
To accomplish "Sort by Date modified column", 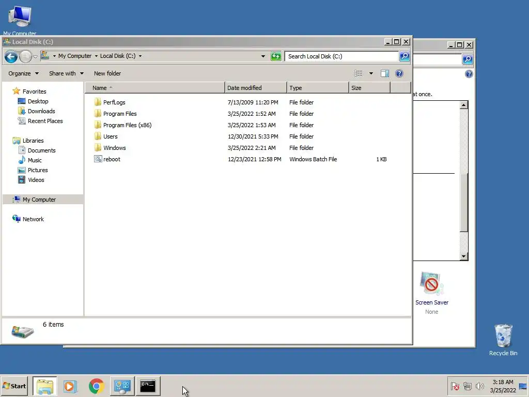I will tap(256, 88).
